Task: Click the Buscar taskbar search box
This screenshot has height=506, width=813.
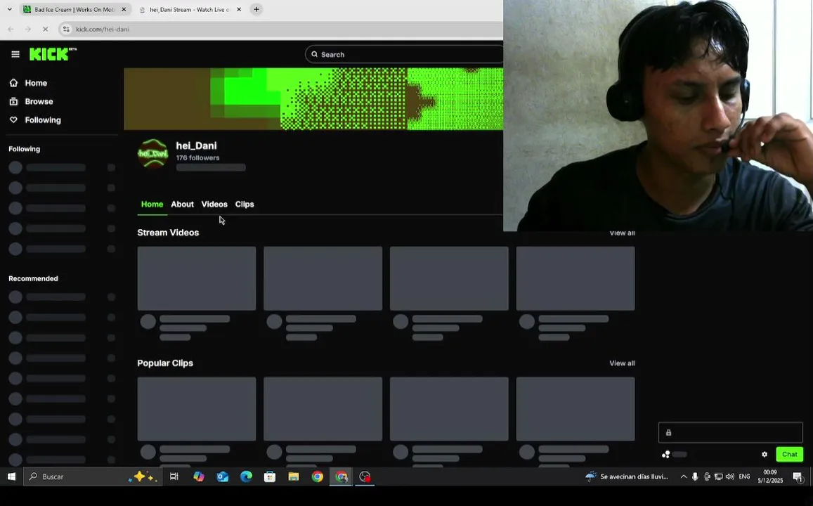Action: [92, 476]
